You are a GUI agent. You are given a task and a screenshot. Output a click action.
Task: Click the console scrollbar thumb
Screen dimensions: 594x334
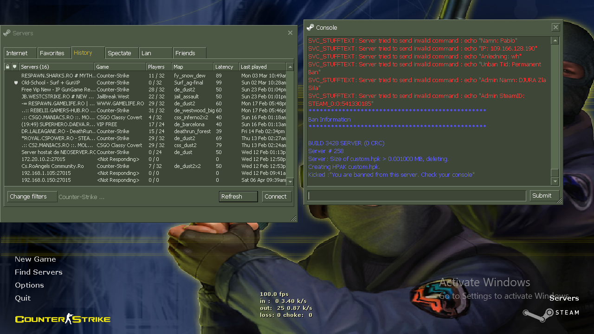pyautogui.click(x=555, y=173)
